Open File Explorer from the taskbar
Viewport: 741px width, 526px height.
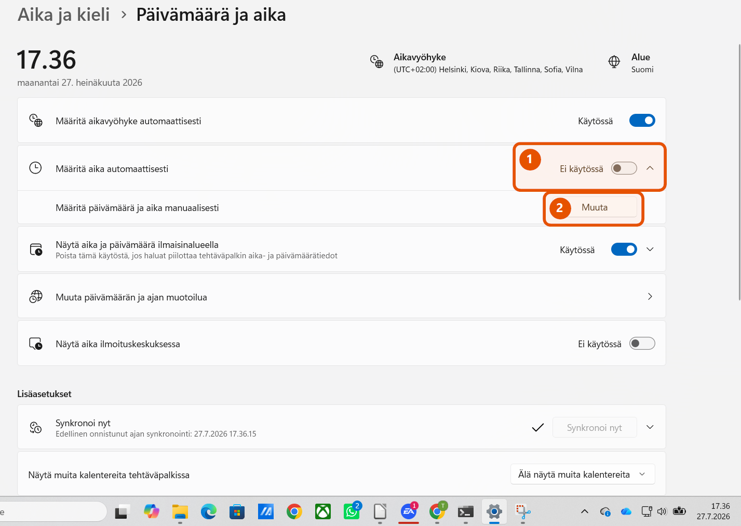180,512
